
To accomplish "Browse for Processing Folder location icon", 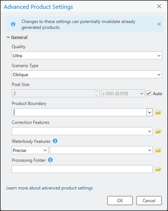I will click(158, 169).
